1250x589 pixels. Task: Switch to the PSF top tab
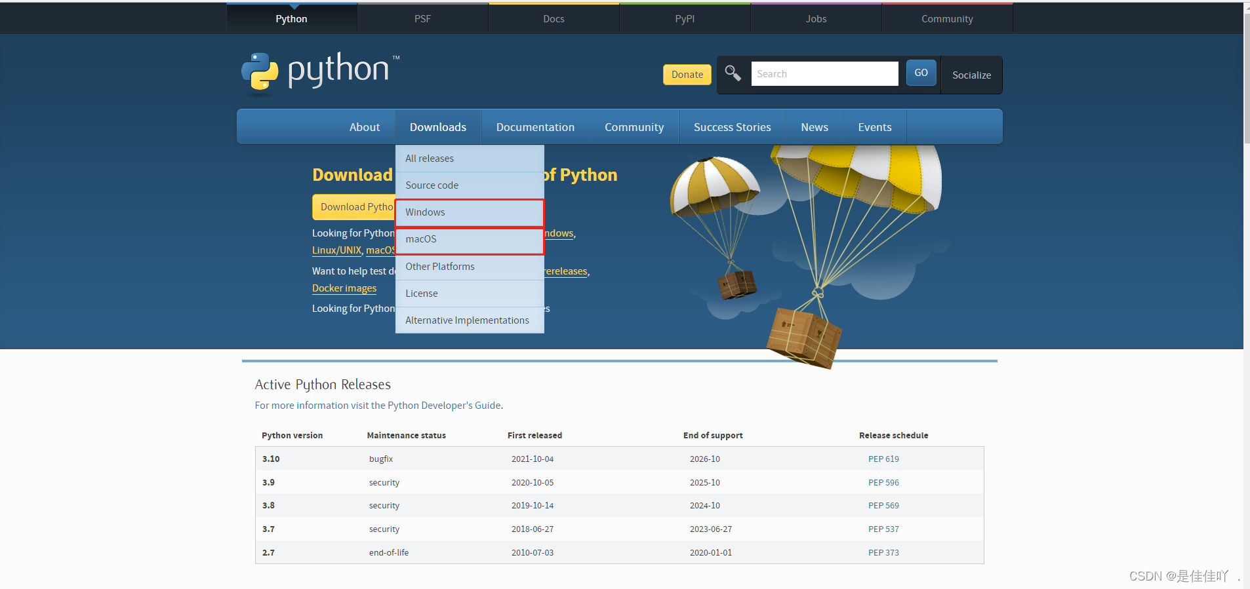422,18
